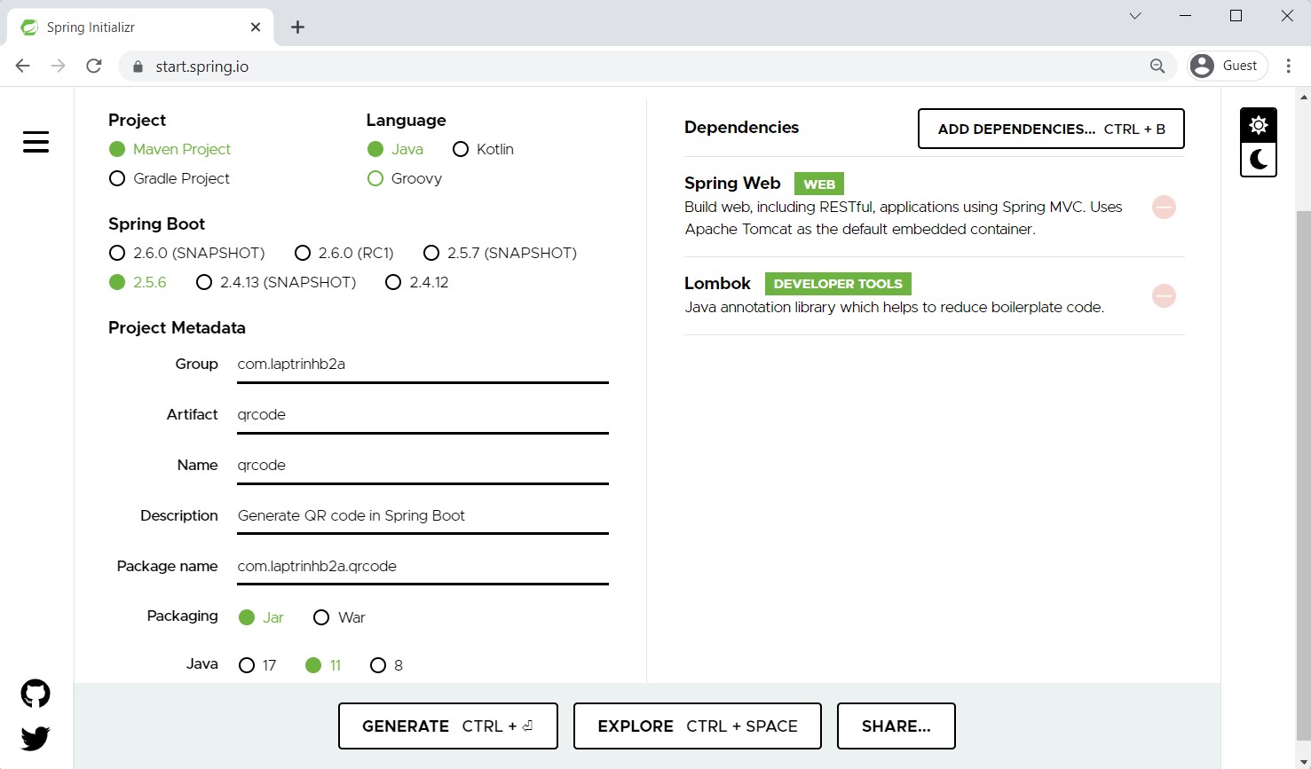The width and height of the screenshot is (1311, 769).
Task: Edit the Group field
Action: pyautogui.click(x=423, y=365)
